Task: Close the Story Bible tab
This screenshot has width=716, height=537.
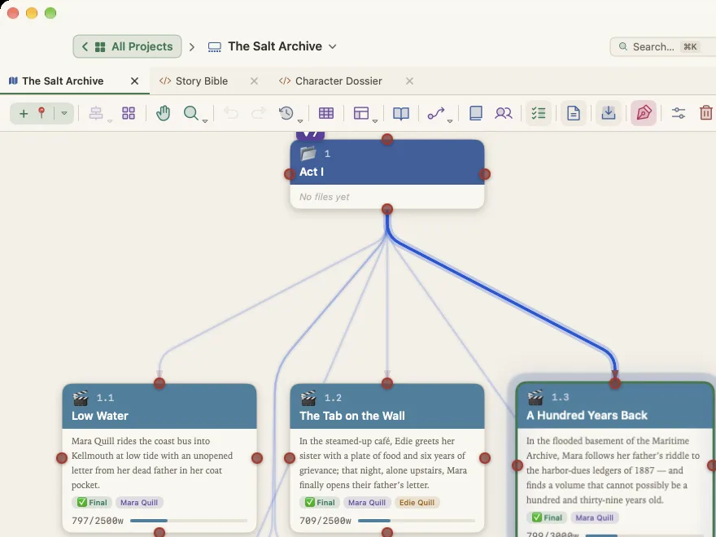Action: pyautogui.click(x=255, y=81)
